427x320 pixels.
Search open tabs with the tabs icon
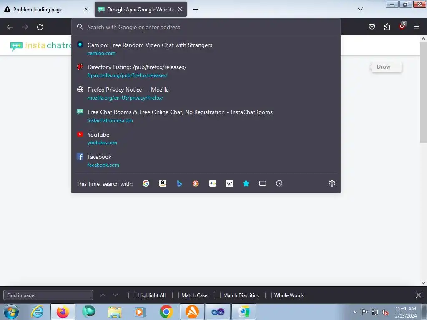263,183
